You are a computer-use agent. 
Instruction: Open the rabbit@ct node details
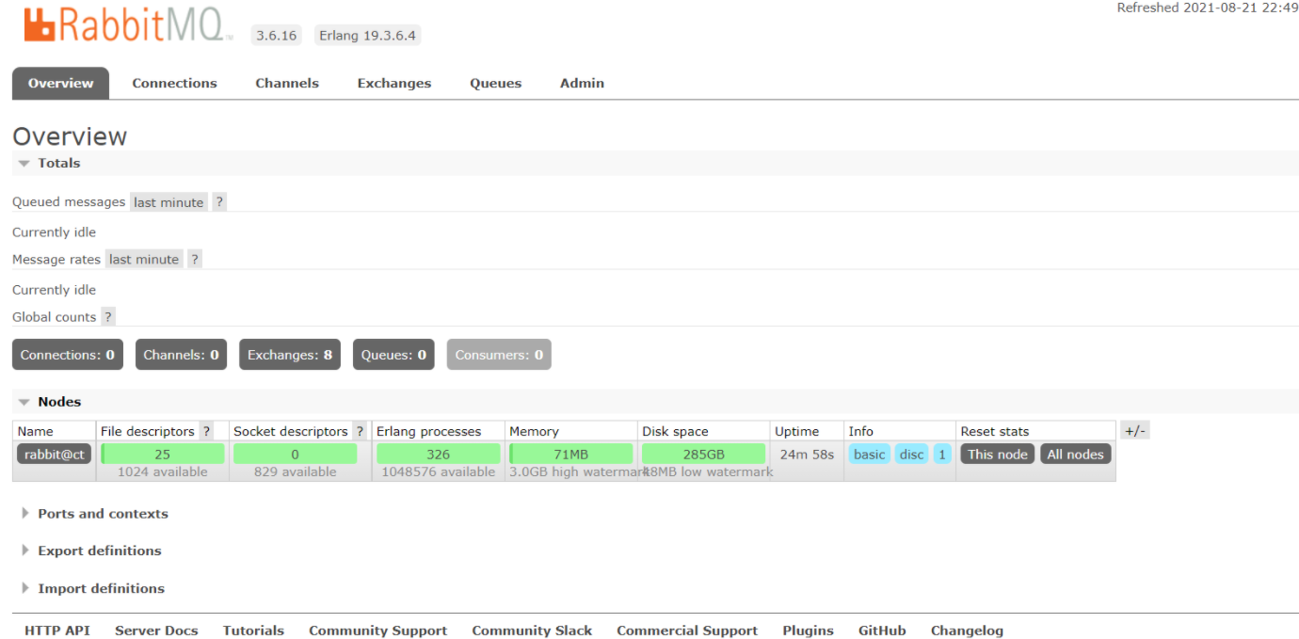[54, 454]
